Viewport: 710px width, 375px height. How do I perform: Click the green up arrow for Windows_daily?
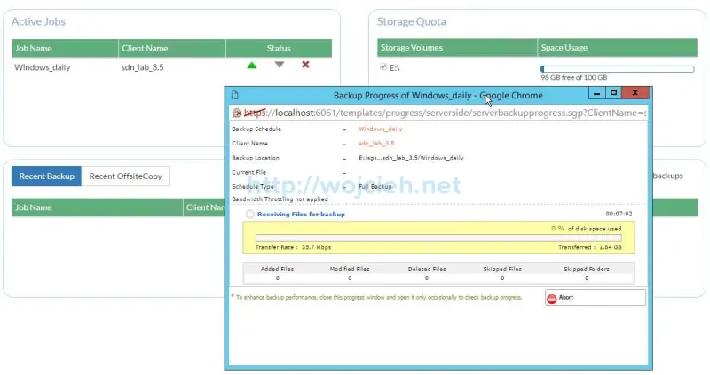click(252, 65)
